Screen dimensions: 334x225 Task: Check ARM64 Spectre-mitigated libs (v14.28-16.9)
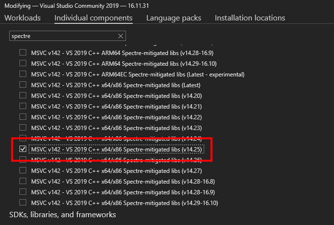click(23, 53)
